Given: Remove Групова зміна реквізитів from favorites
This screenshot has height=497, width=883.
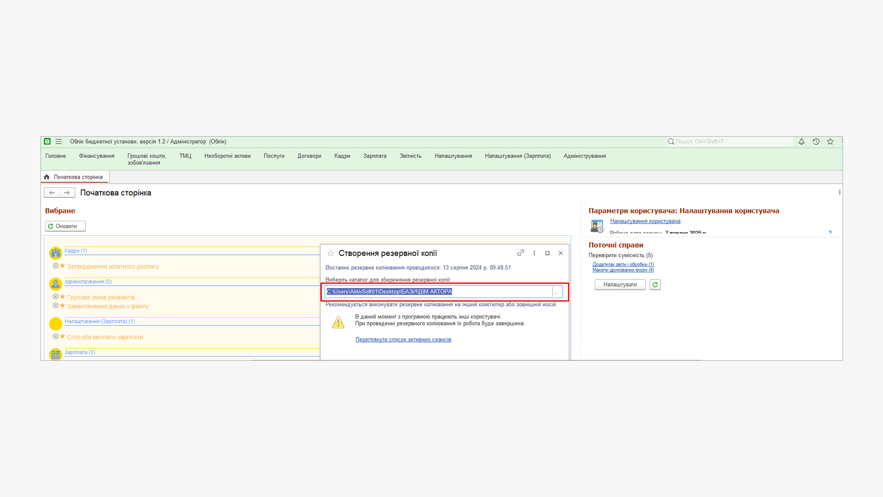Looking at the screenshot, I should click(56, 297).
